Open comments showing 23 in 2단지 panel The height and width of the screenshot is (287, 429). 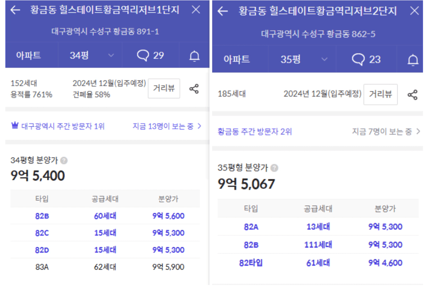(366, 59)
